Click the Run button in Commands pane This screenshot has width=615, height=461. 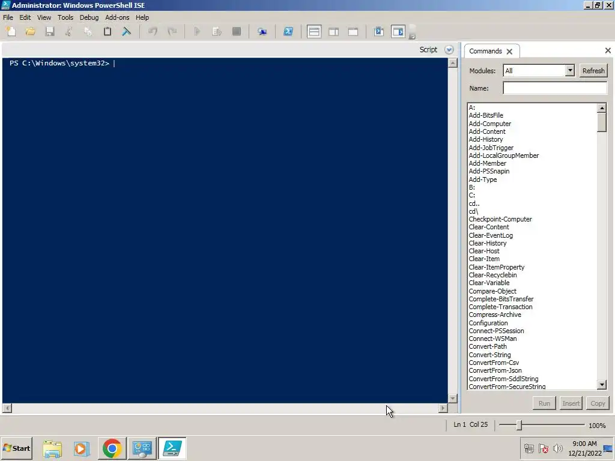(x=544, y=403)
